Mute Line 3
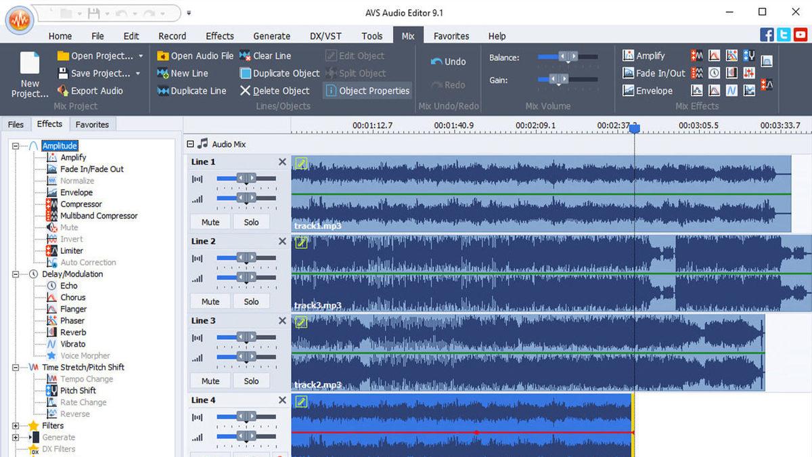 pos(209,380)
